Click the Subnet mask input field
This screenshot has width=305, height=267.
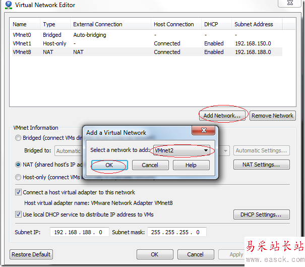[x=177, y=232]
